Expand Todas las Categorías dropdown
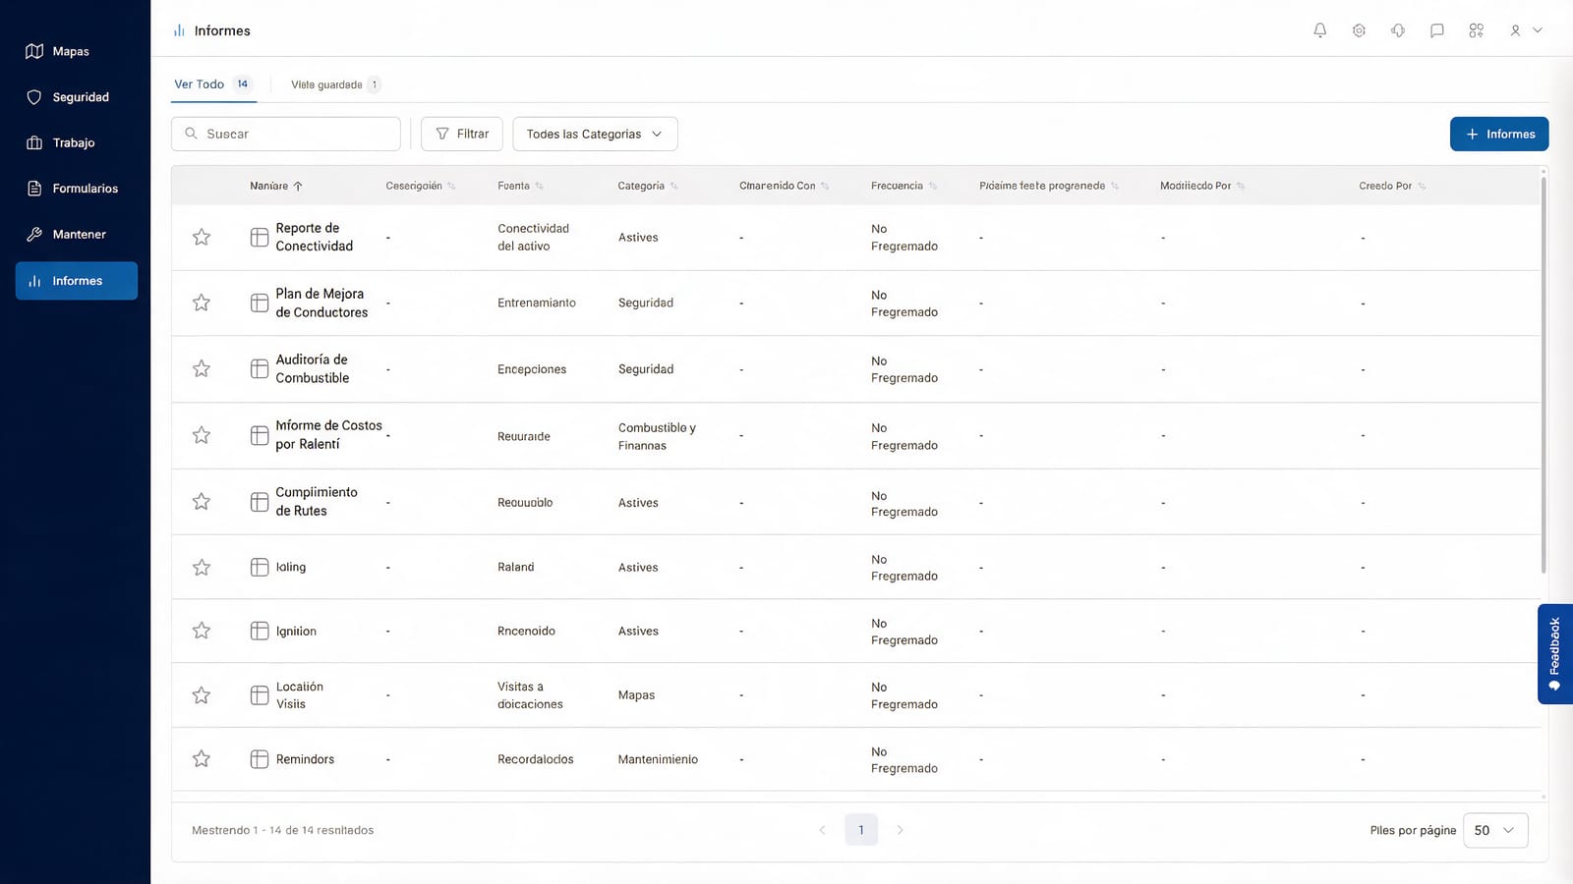This screenshot has width=1573, height=884. click(x=595, y=134)
